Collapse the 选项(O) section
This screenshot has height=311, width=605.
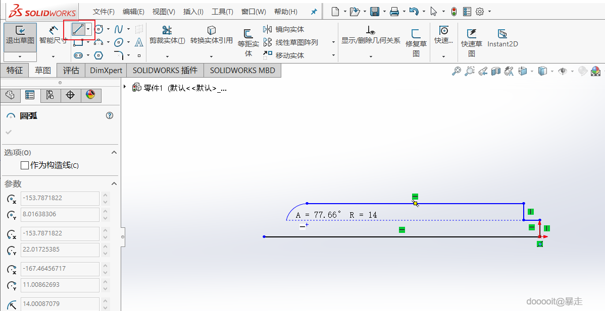pos(114,152)
